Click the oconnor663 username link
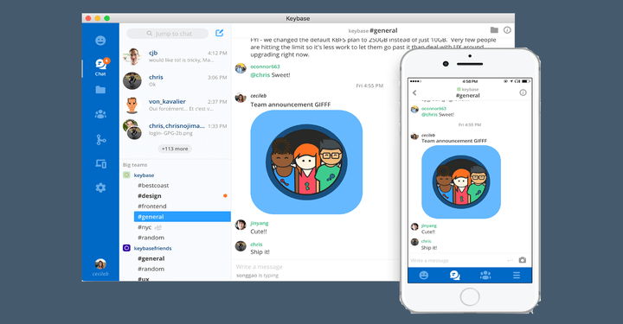 pos(265,67)
